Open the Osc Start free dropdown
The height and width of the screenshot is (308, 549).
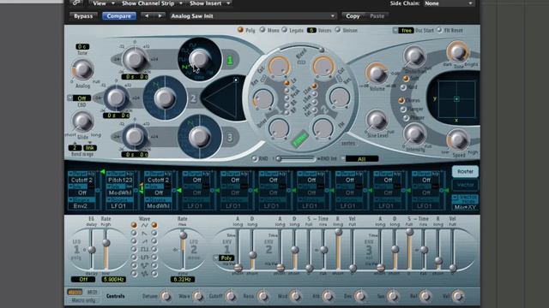point(403,31)
